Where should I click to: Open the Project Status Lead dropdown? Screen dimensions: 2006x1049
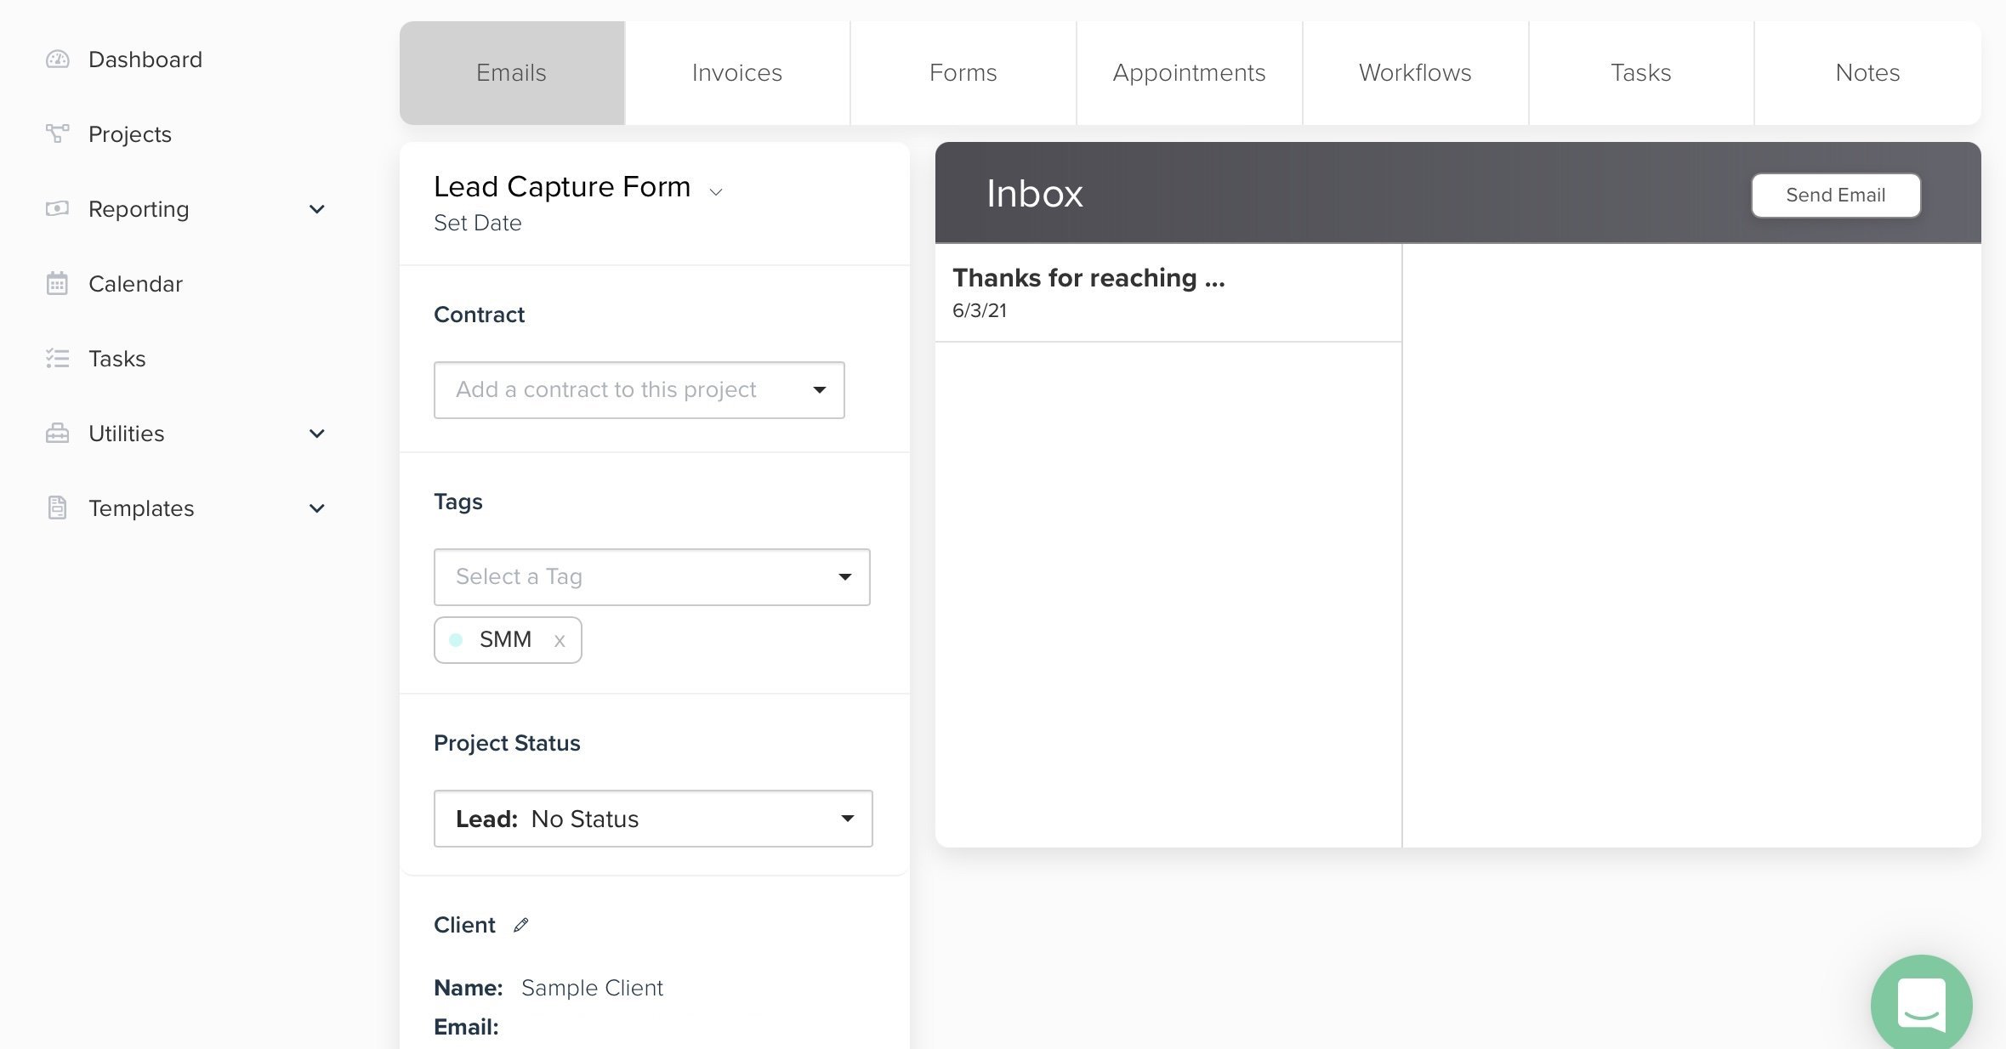point(653,819)
